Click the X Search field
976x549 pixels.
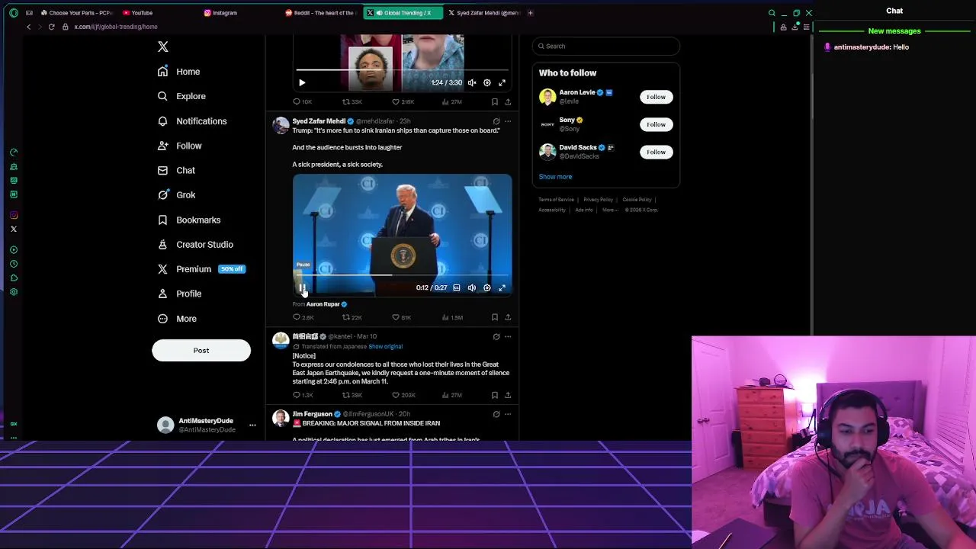tap(606, 47)
